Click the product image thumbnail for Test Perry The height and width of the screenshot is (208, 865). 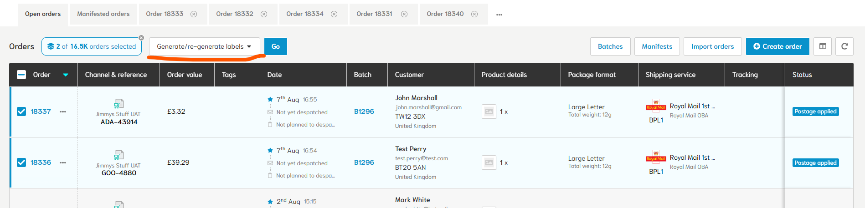click(x=489, y=162)
